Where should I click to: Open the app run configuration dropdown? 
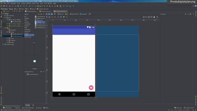40,6
